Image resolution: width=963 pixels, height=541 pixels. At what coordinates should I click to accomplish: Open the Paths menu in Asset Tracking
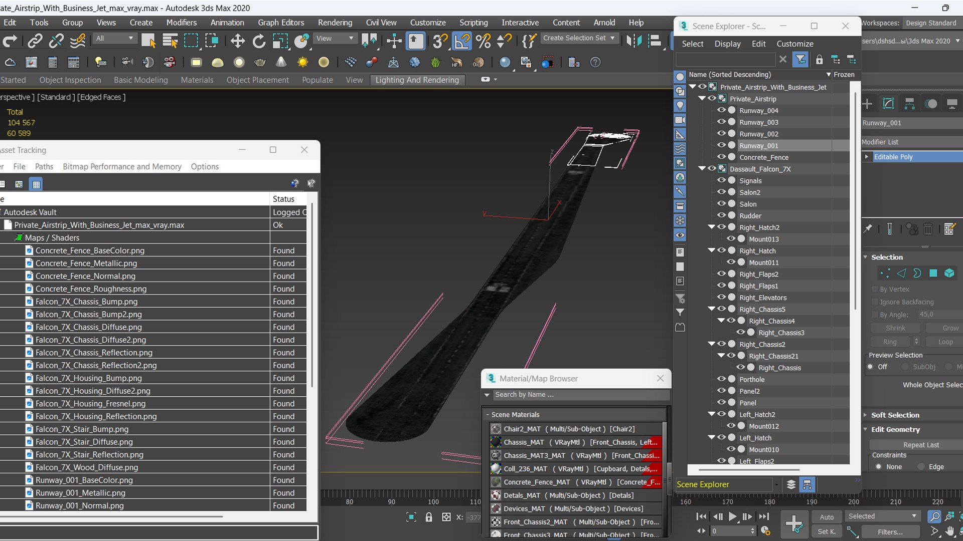44,167
